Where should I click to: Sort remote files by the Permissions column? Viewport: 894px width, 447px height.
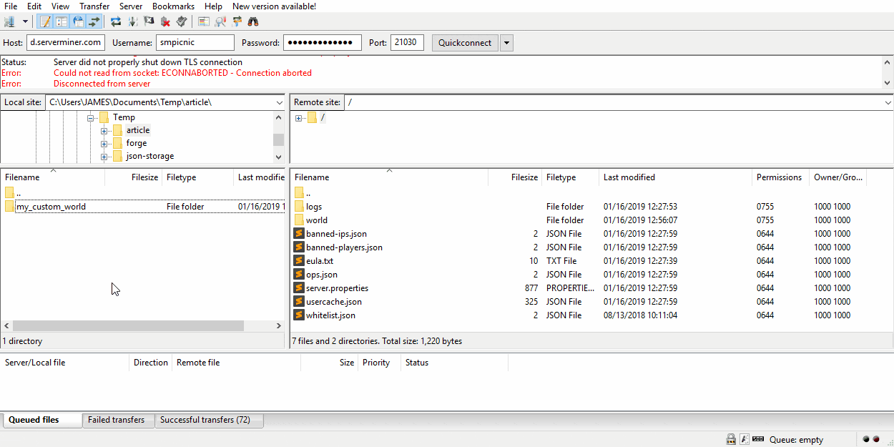tap(781, 177)
